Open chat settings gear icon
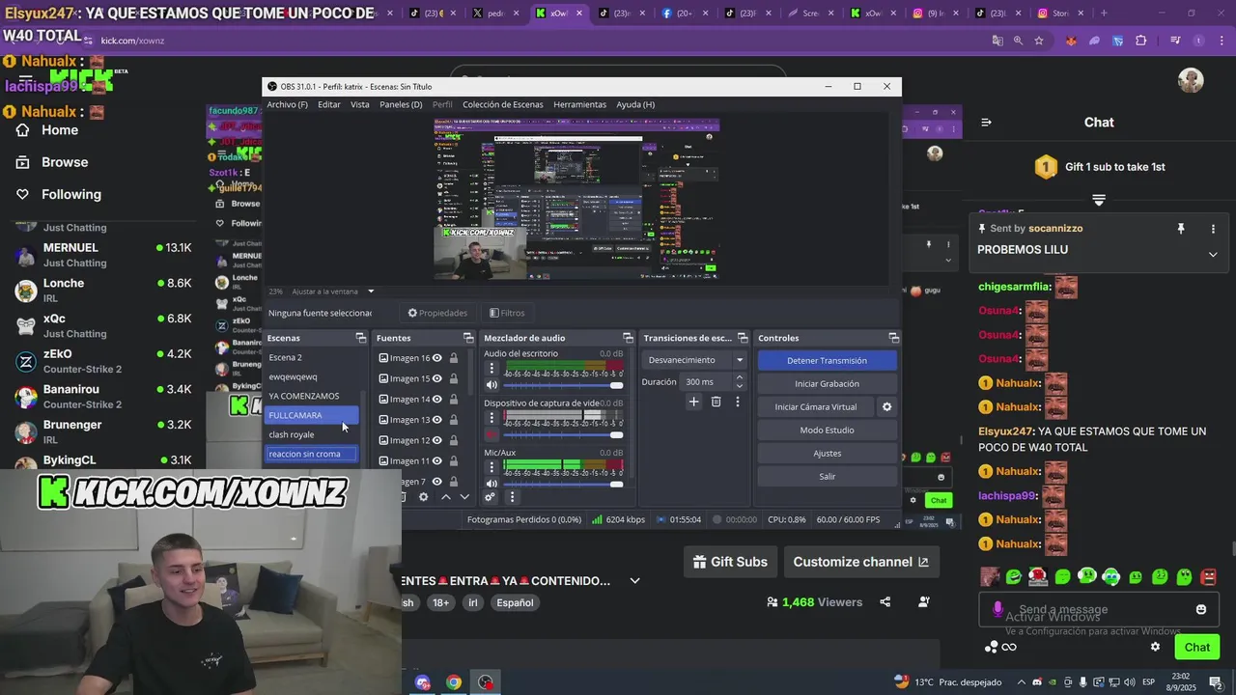 (x=1155, y=647)
